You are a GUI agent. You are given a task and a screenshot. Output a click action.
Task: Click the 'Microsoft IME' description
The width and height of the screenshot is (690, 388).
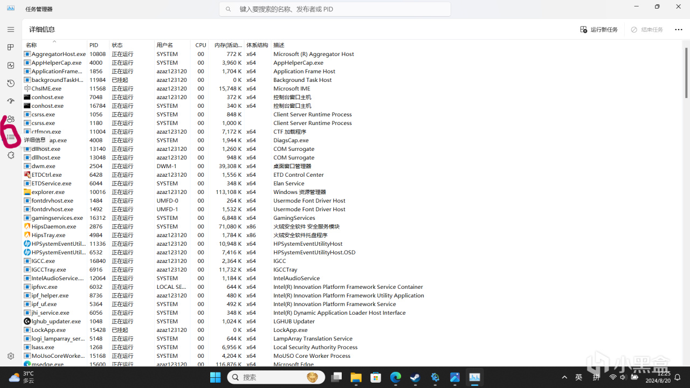tap(292, 88)
